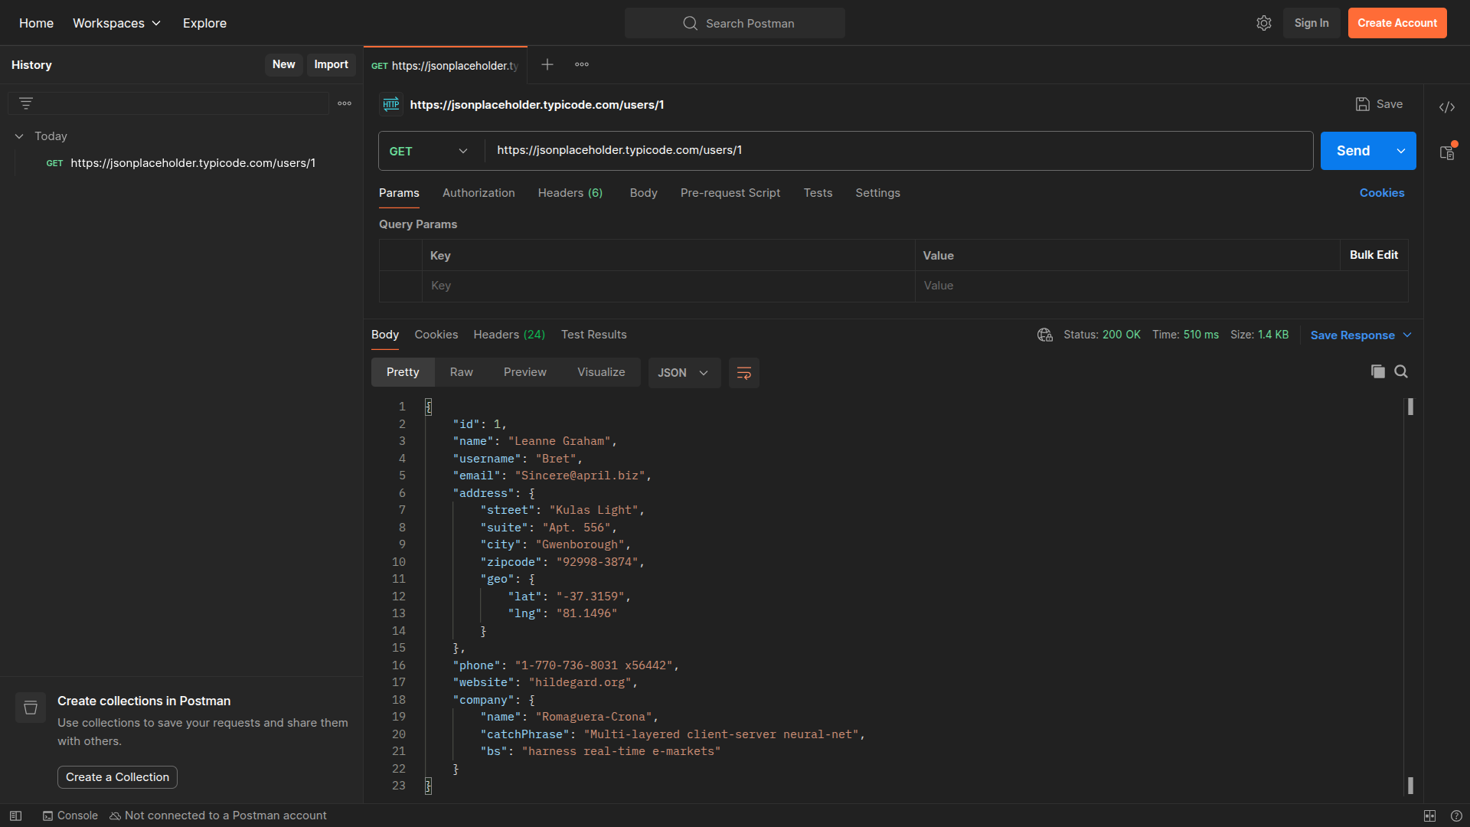The image size is (1470, 827).
Task: Click Create a Collection button
Action: tap(117, 777)
